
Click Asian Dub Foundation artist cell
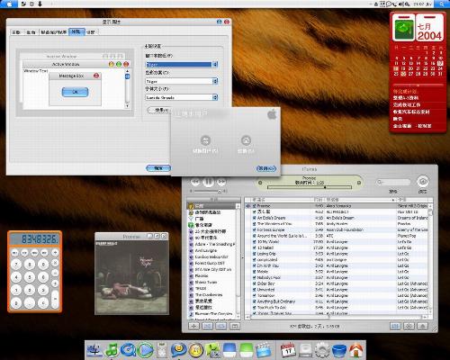[x=345, y=229]
